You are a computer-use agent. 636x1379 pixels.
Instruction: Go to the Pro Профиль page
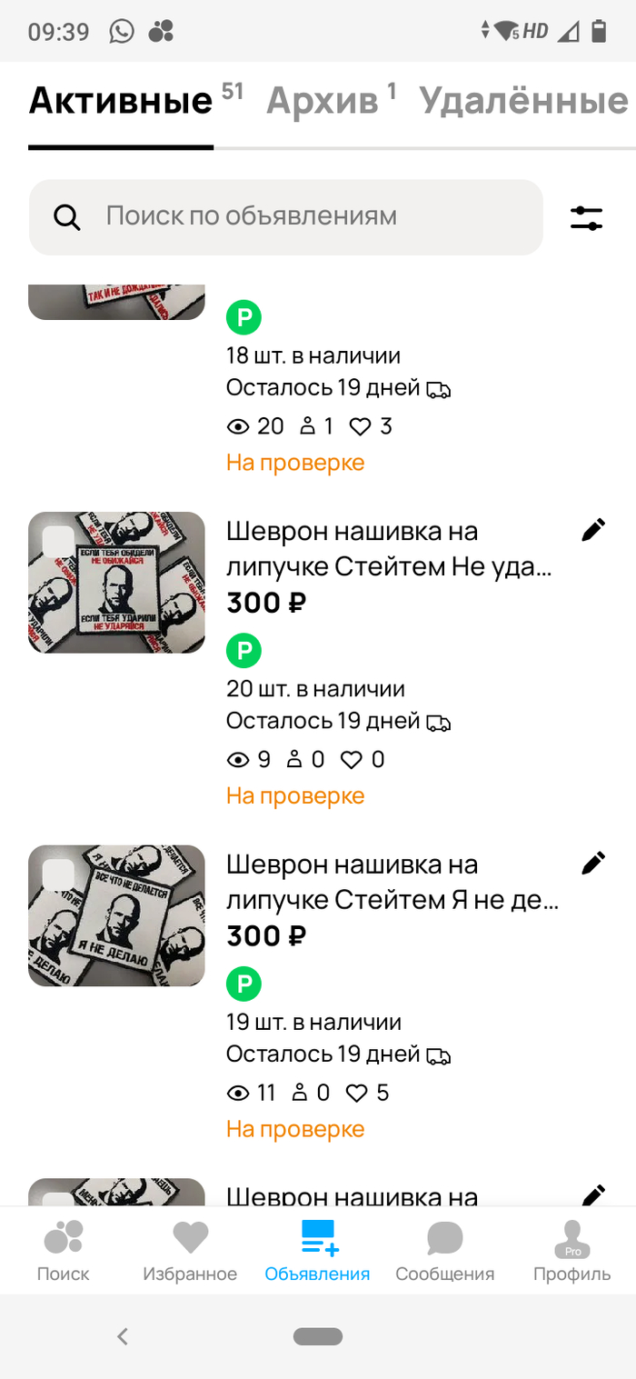(571, 1250)
